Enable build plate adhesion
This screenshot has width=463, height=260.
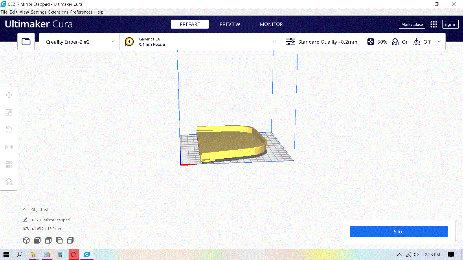pyautogui.click(x=422, y=42)
